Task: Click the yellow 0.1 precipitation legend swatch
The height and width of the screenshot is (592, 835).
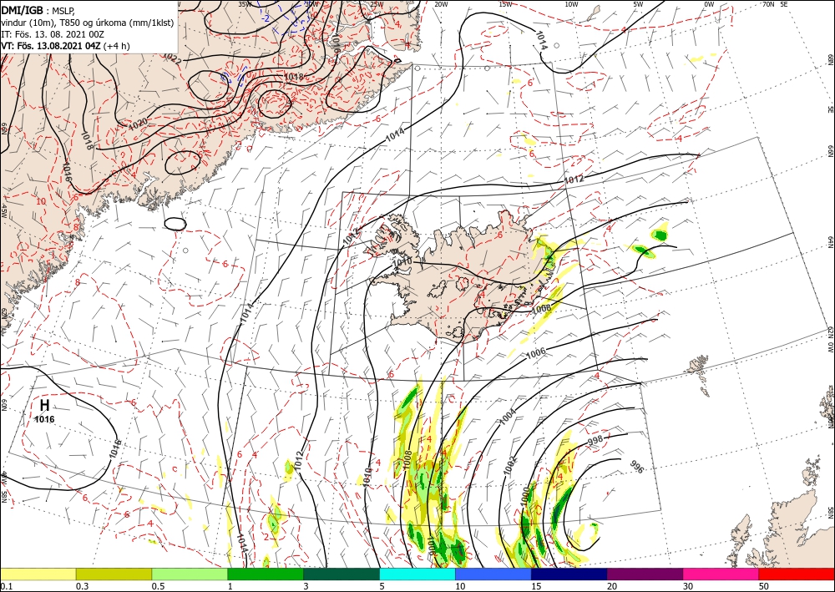Action: pyautogui.click(x=38, y=574)
